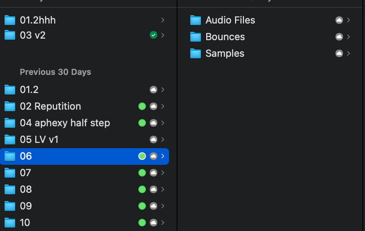Screen dimensions: 365x231
Task: Click the green tag dot on selected 06 row
Action: 142,156
